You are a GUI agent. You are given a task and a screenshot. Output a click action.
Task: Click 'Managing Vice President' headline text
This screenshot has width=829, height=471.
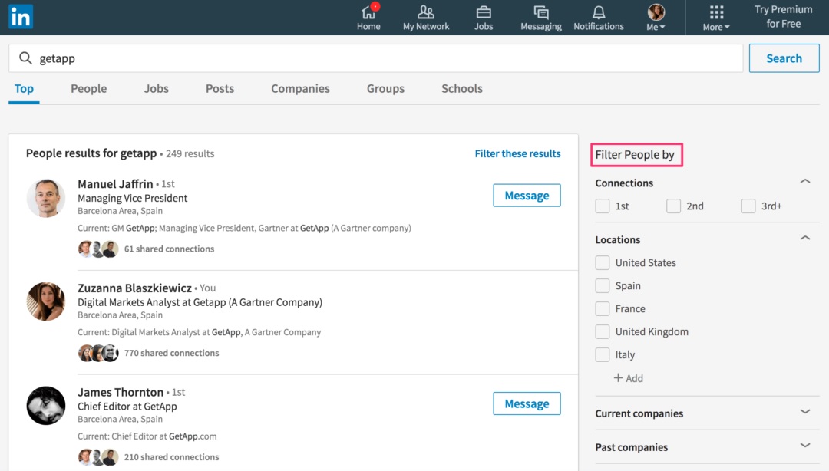pos(132,198)
